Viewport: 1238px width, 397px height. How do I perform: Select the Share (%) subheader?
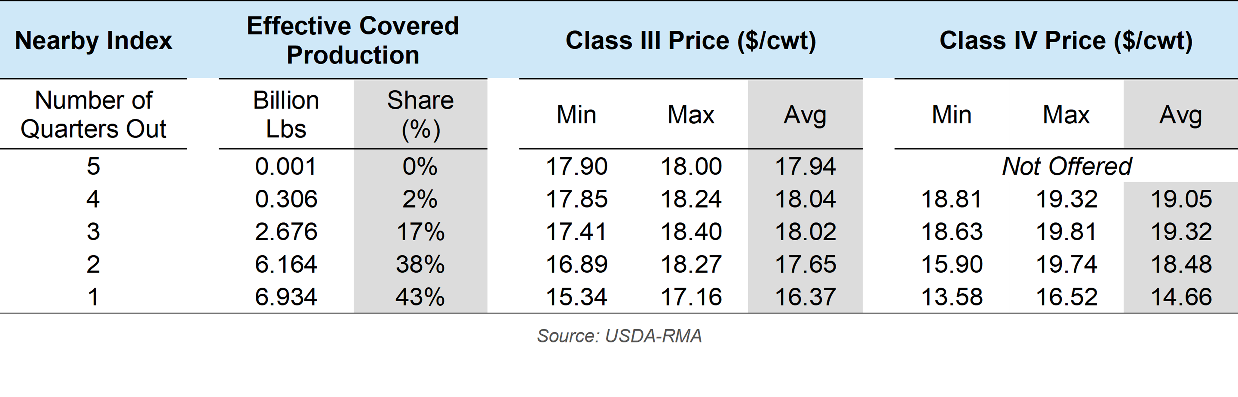tap(420, 115)
